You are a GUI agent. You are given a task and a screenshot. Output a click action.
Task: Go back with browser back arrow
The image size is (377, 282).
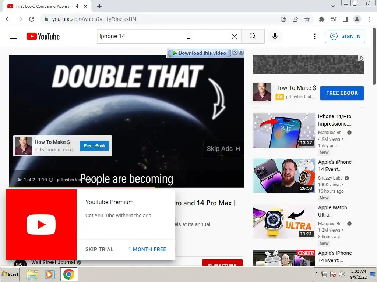click(x=8, y=19)
